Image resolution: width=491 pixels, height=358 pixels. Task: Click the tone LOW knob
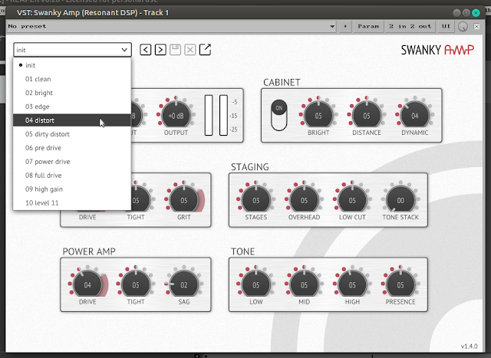pyautogui.click(x=255, y=284)
